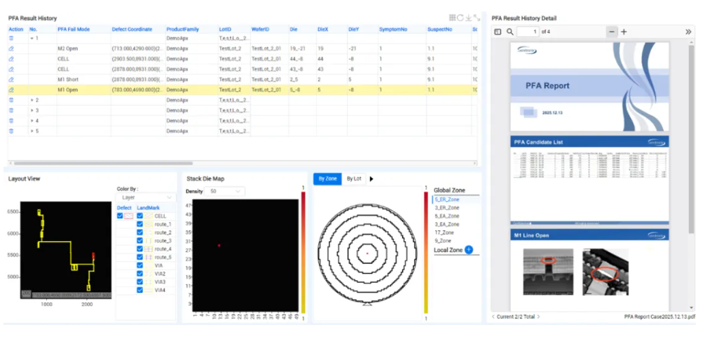Zoom in the PDF with plus button
Image resolution: width=706 pixels, height=340 pixels.
pos(624,32)
